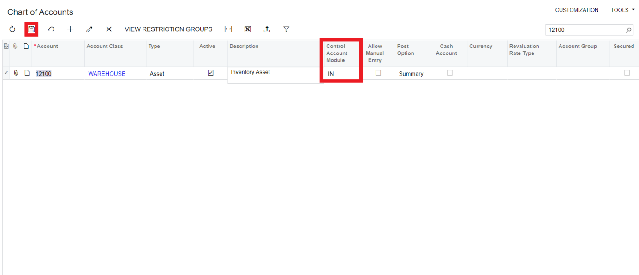Add a new account row
The image size is (639, 275).
70,29
